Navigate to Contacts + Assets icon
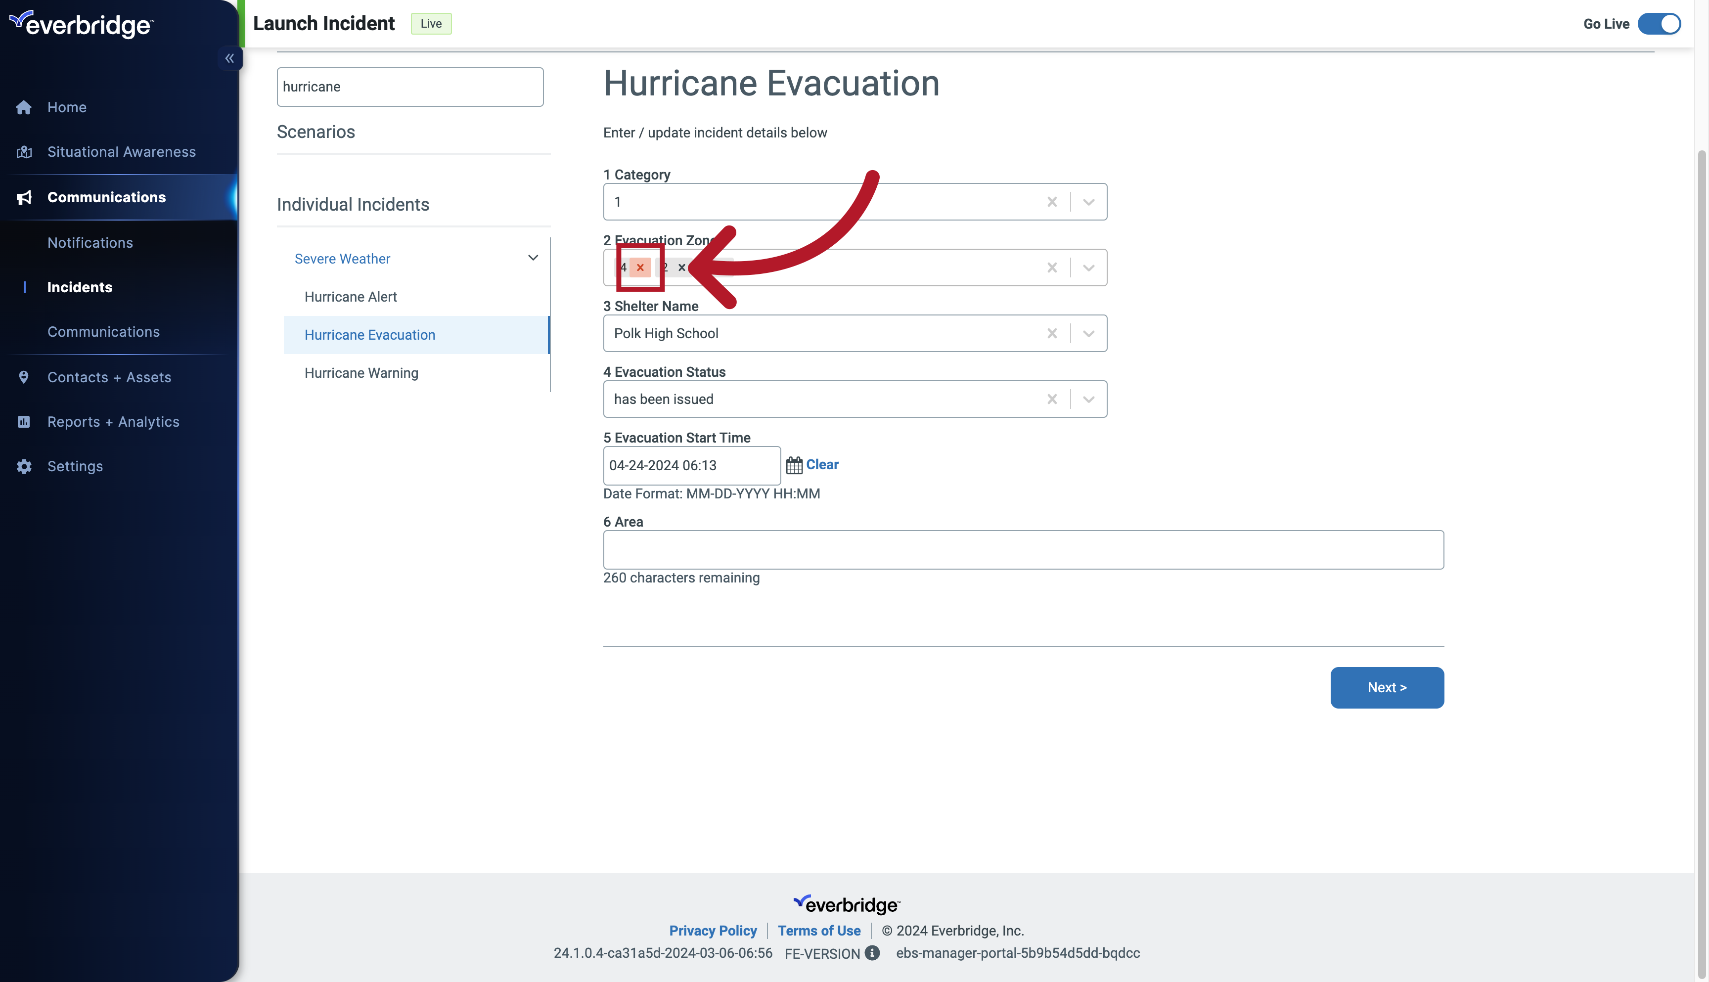 [x=23, y=377]
